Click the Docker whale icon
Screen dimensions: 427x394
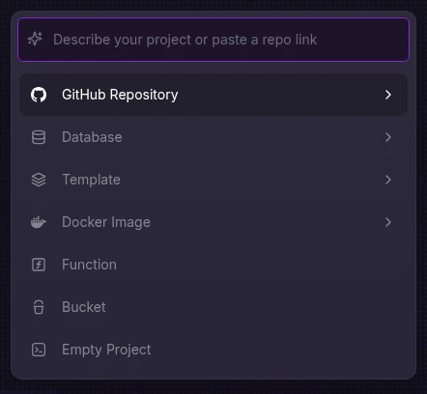[39, 222]
